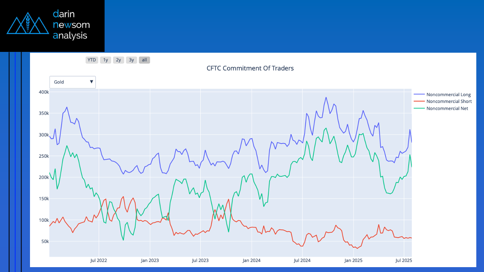Show all data with 'all' button

[x=144, y=60]
